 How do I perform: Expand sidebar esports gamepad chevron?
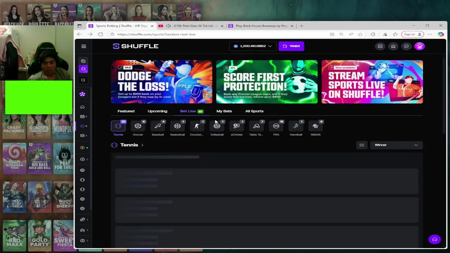(87, 230)
